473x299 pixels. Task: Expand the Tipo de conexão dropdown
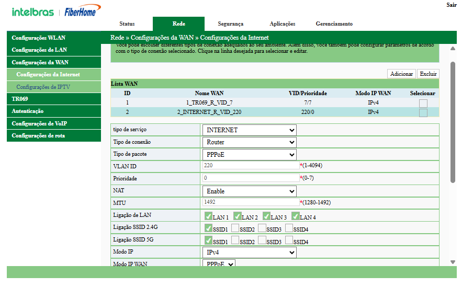click(249, 142)
